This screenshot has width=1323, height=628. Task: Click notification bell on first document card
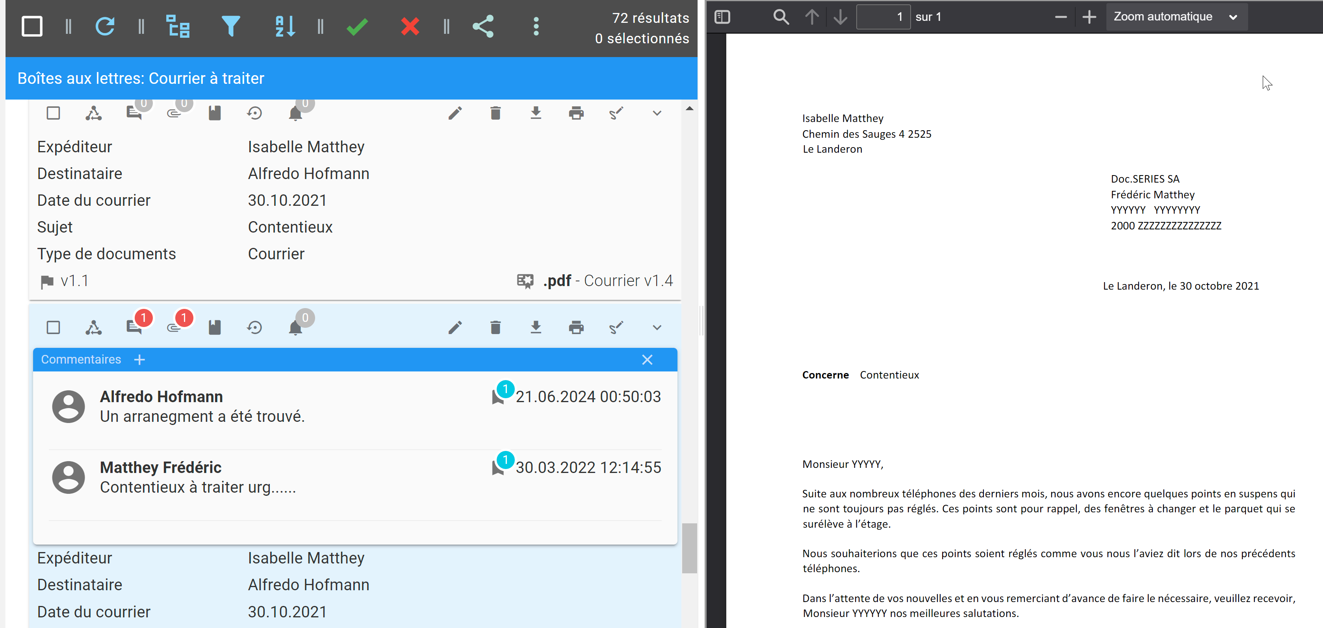(x=295, y=113)
